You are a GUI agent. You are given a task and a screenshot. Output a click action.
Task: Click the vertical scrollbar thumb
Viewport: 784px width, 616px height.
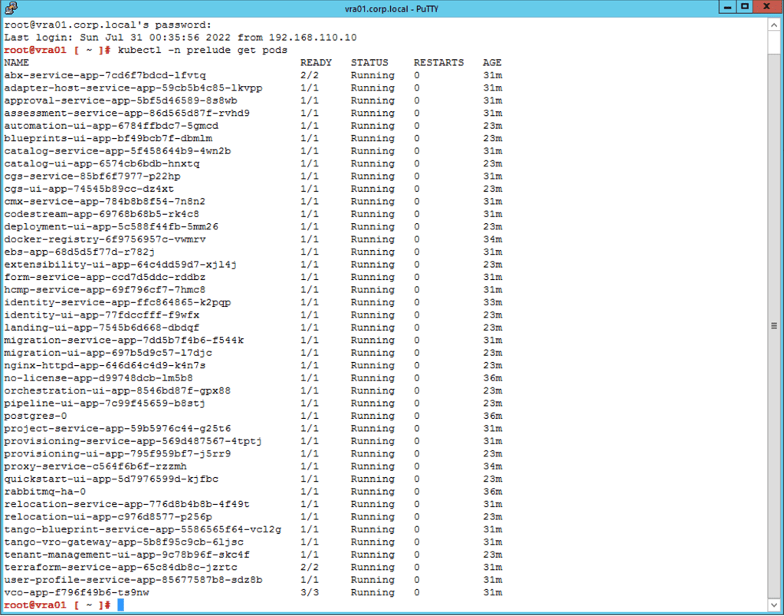[x=774, y=326]
